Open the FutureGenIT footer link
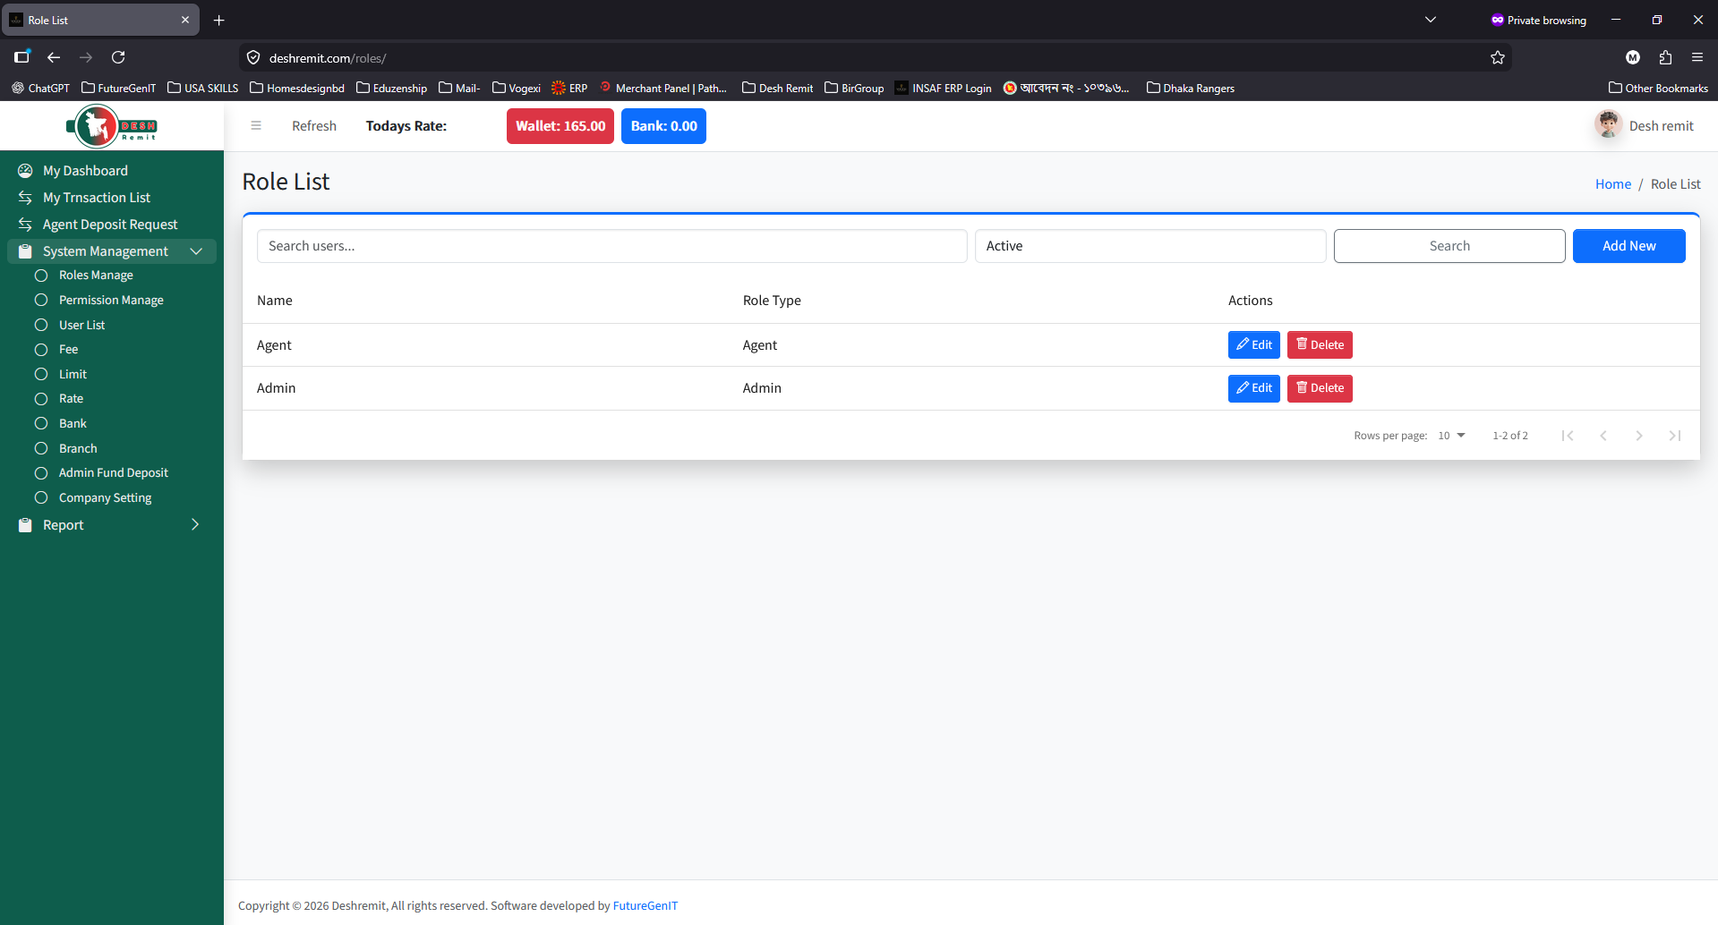The width and height of the screenshot is (1718, 925). (645, 905)
